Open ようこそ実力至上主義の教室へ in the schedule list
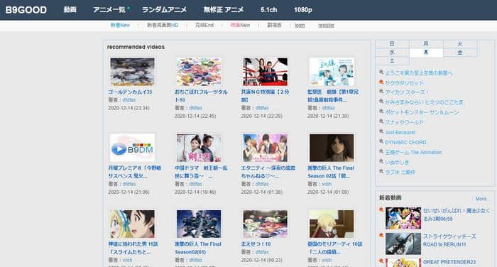 (418, 73)
